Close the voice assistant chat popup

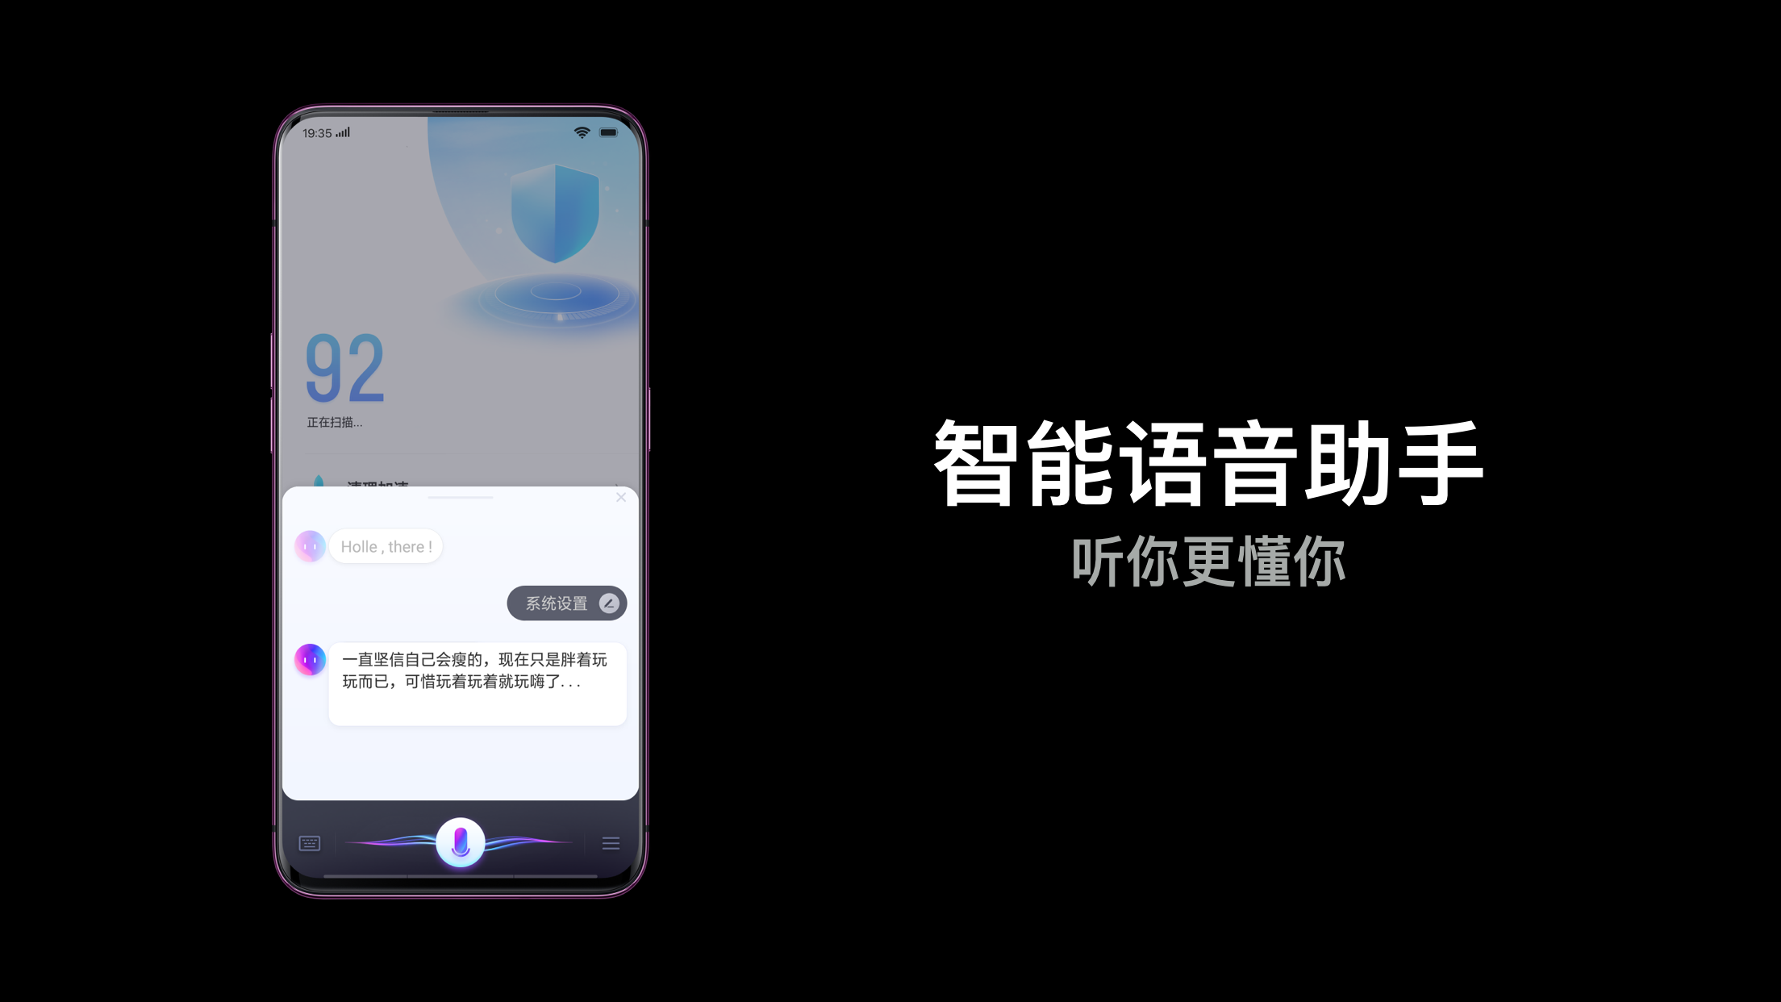click(621, 498)
